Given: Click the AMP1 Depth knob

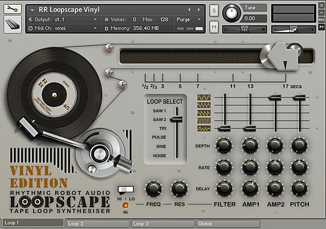Looking at the screenshot, I should [x=250, y=146].
